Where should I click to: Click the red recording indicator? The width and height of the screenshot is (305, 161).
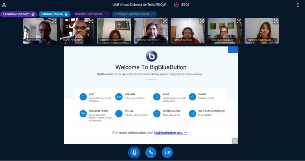point(177,5)
